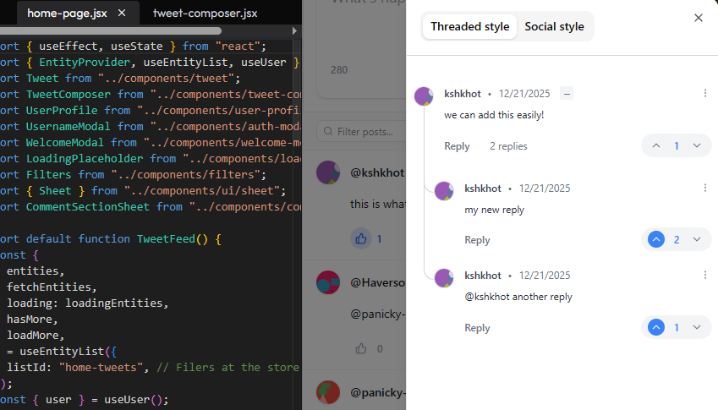Reply to "@kshkhot another reply" comment

tap(477, 328)
